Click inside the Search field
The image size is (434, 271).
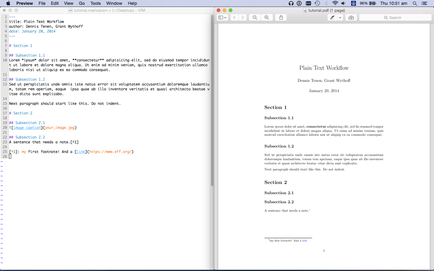(x=395, y=17)
